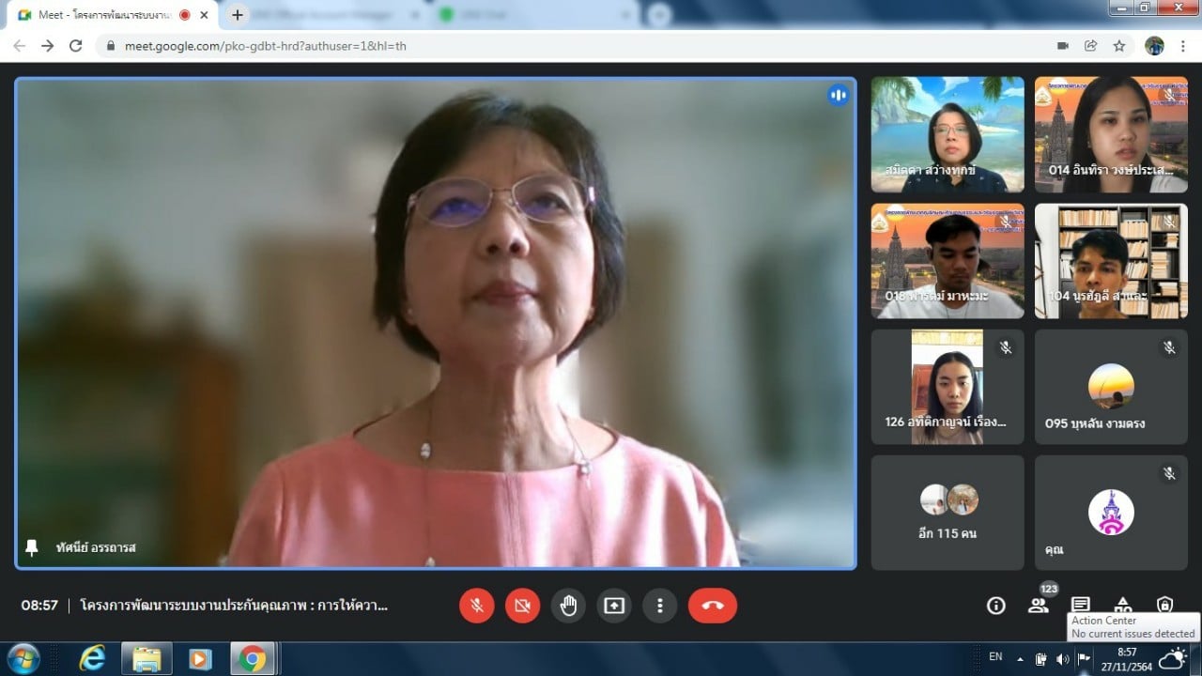Open the activities panel
Viewport: 1202px width, 676px height.
[x=1123, y=605]
